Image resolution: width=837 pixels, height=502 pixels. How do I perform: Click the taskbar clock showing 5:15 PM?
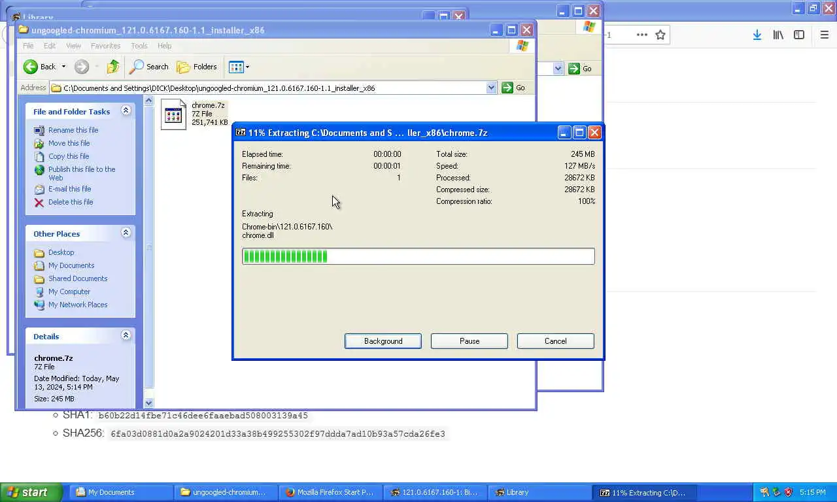[x=812, y=492]
